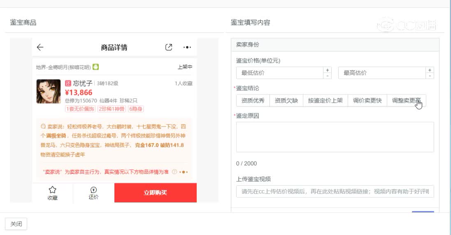The height and width of the screenshot is (235, 451).
Task: Decrease 最低估价 with the minus stepper
Action: pyautogui.click(x=327, y=76)
